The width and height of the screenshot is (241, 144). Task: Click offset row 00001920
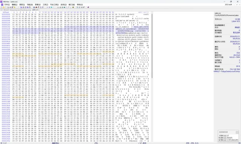[6, 139]
